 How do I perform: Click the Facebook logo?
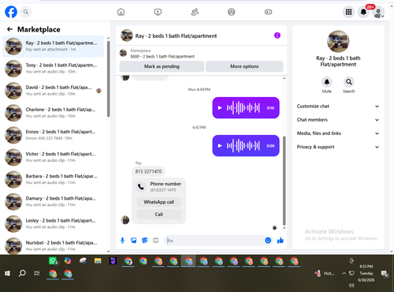(11, 12)
